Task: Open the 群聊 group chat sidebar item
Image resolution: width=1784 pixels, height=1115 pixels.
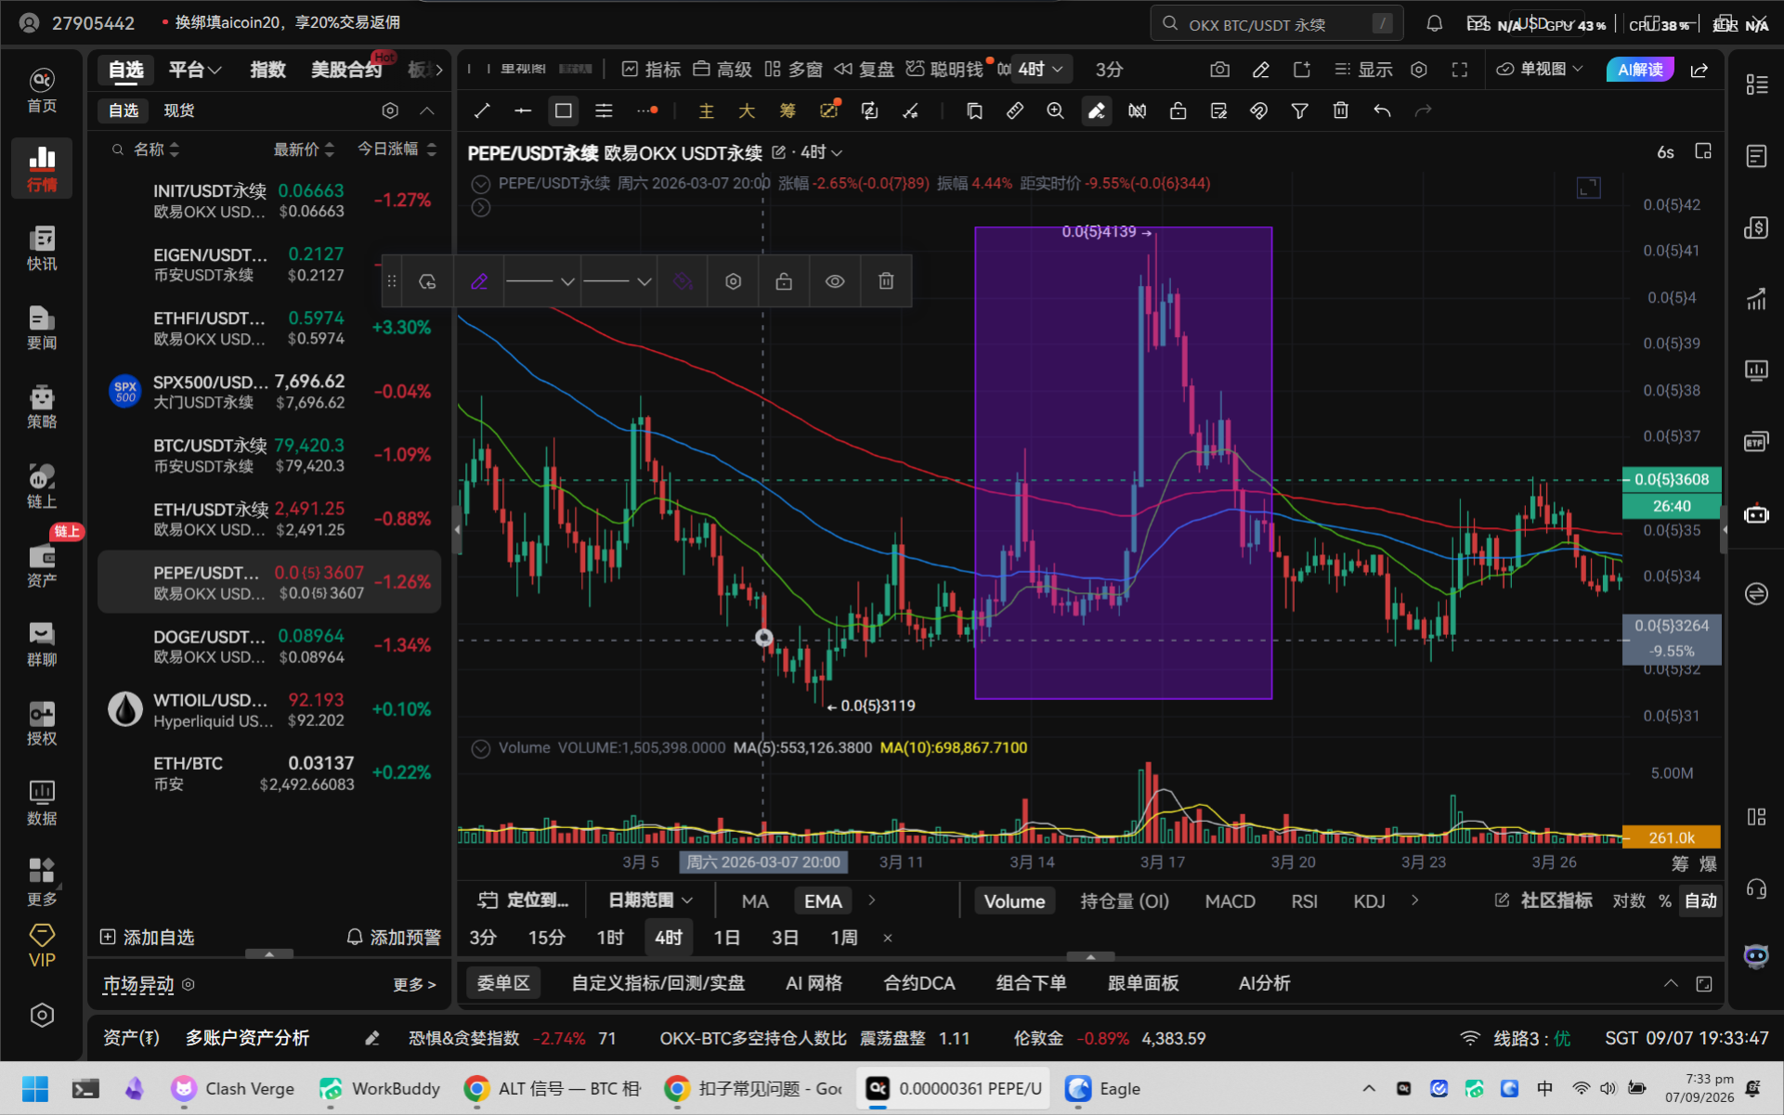Action: pos(42,643)
